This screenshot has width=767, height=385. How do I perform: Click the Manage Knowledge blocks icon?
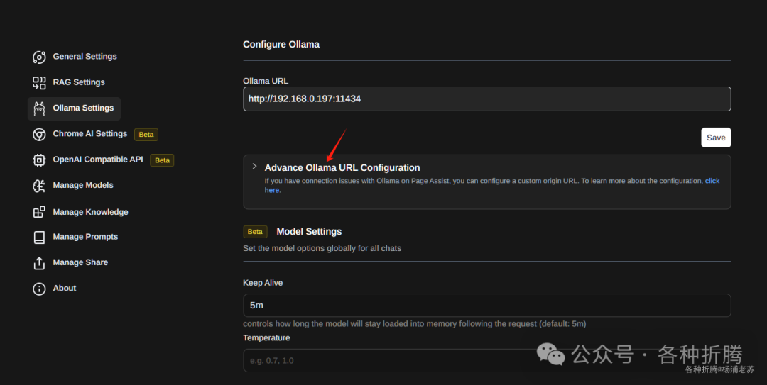click(x=40, y=212)
